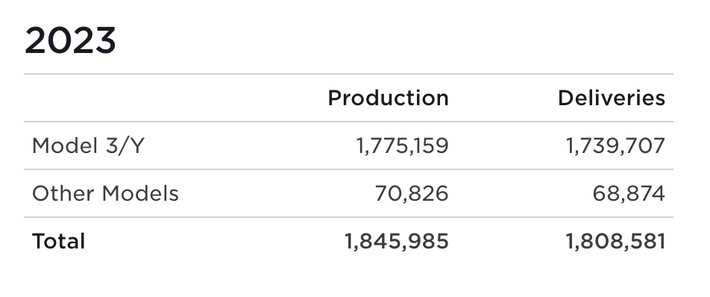The image size is (710, 297).
Task: Select the Production column header
Action: 388,98
